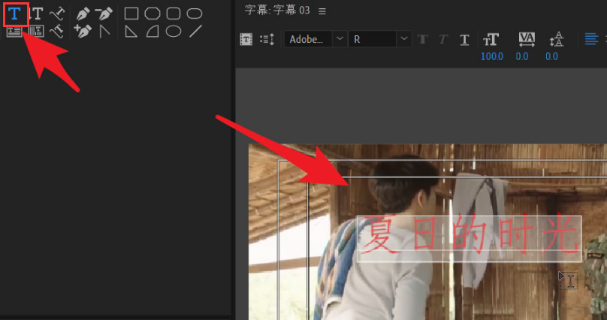Viewport: 607px width, 320px height.
Task: Select the Clipped Corner Rectangle tool
Action: [153, 14]
